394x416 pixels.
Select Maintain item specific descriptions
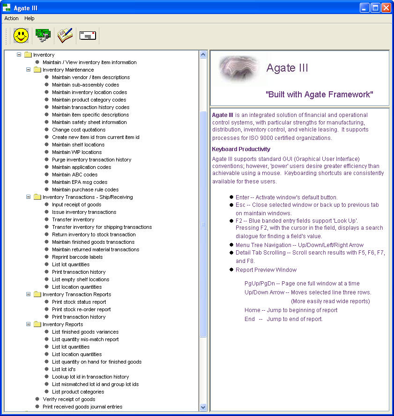[x=90, y=115]
